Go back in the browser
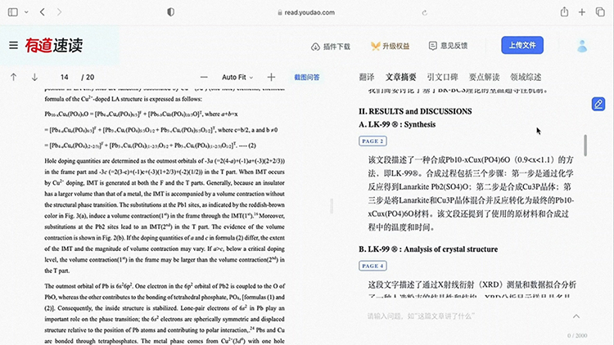This screenshot has height=345, width=614. point(43,12)
